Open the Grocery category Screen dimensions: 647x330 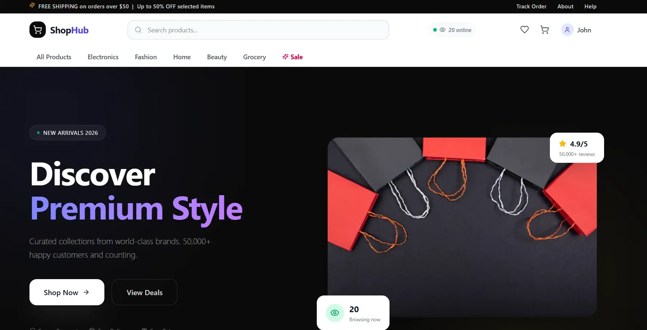coord(255,57)
